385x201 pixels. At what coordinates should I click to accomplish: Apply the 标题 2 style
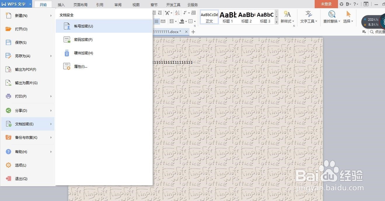[x=246, y=17]
